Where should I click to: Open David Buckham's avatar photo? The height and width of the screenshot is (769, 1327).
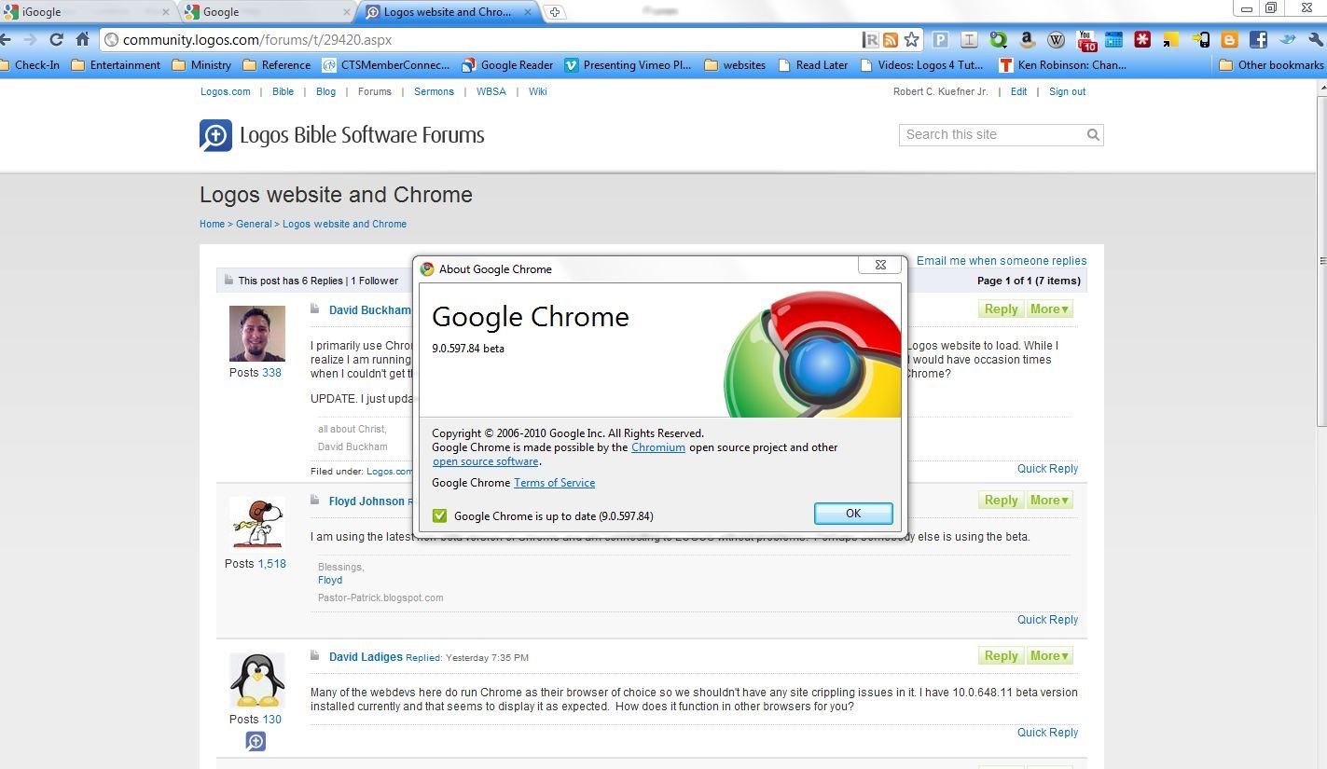[x=257, y=333]
